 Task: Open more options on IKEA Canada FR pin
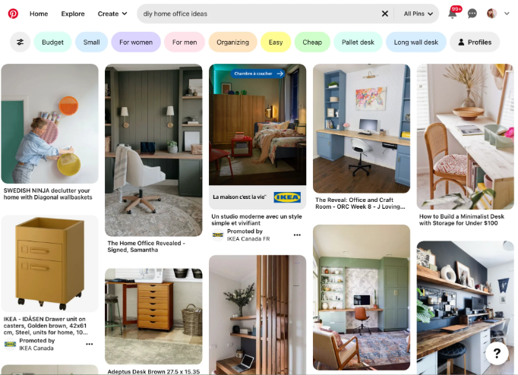tap(297, 235)
